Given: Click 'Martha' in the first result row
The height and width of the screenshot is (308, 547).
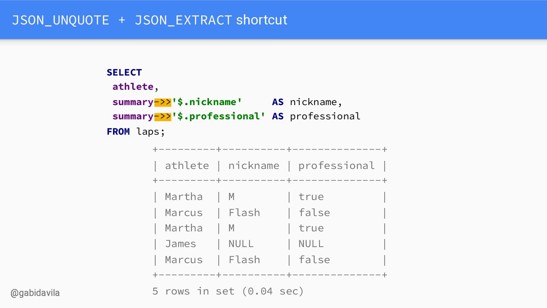Looking at the screenshot, I should [184, 197].
